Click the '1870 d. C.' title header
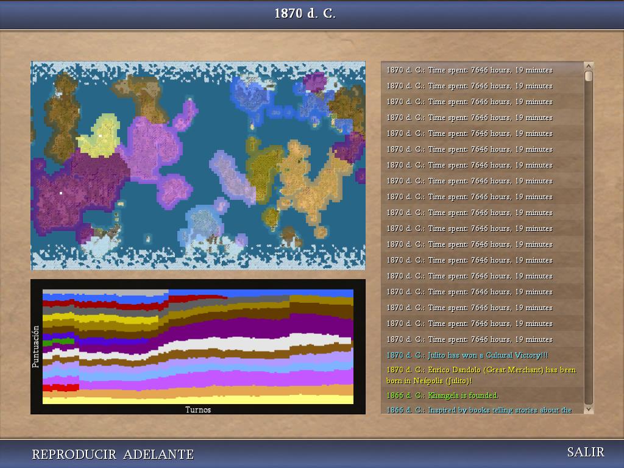This screenshot has width=624, height=468. (305, 13)
